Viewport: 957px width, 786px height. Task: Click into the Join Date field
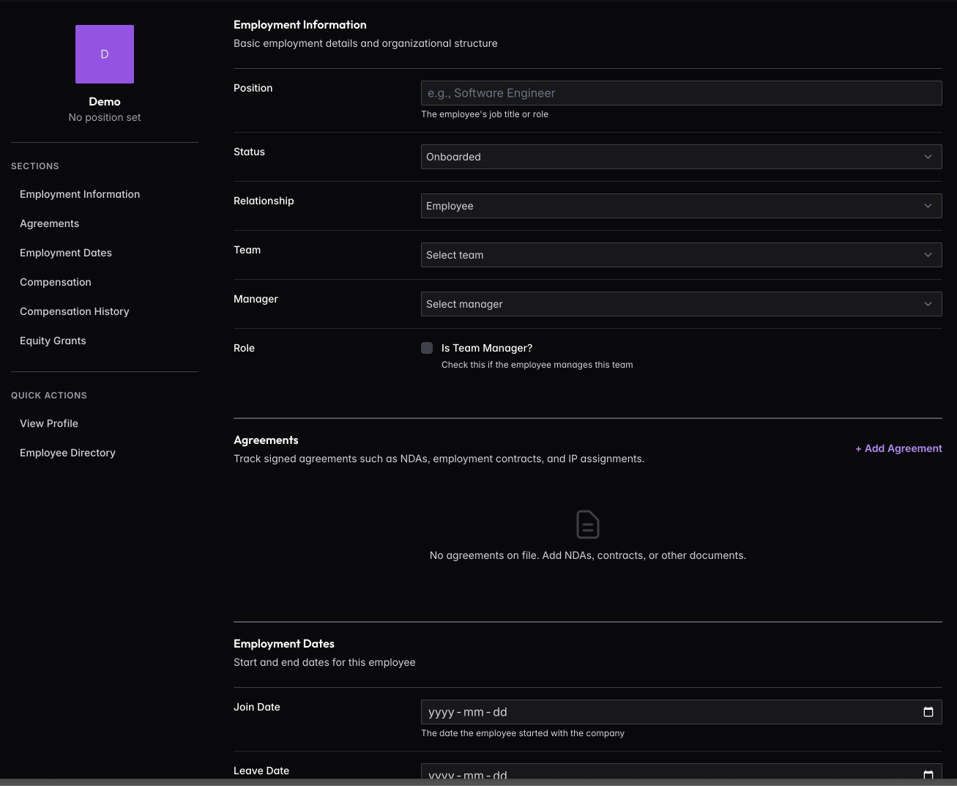659,712
